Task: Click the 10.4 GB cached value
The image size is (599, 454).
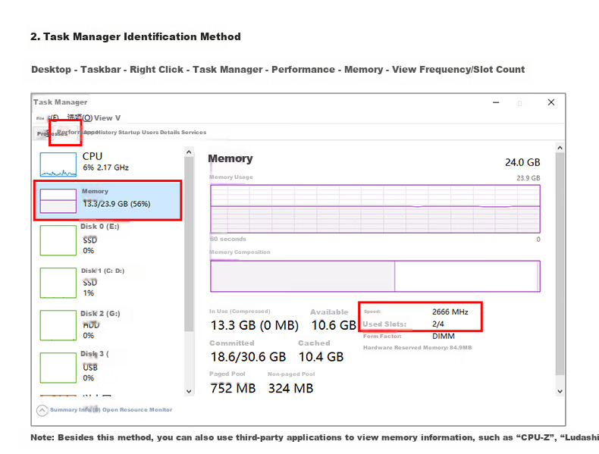Action: [x=321, y=357]
